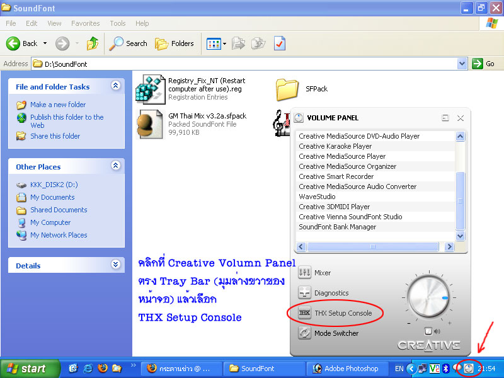
Task: Select SoundFont Bank Manager in list
Action: 375,227
